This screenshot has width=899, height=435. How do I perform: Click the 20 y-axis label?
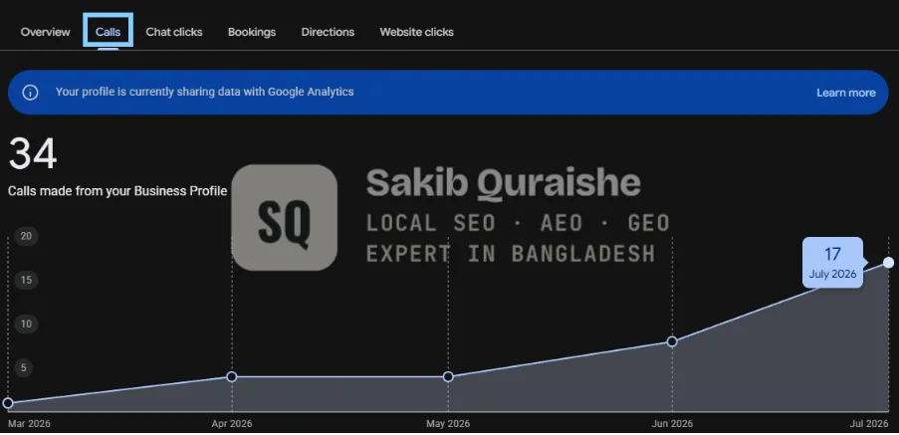click(x=26, y=236)
